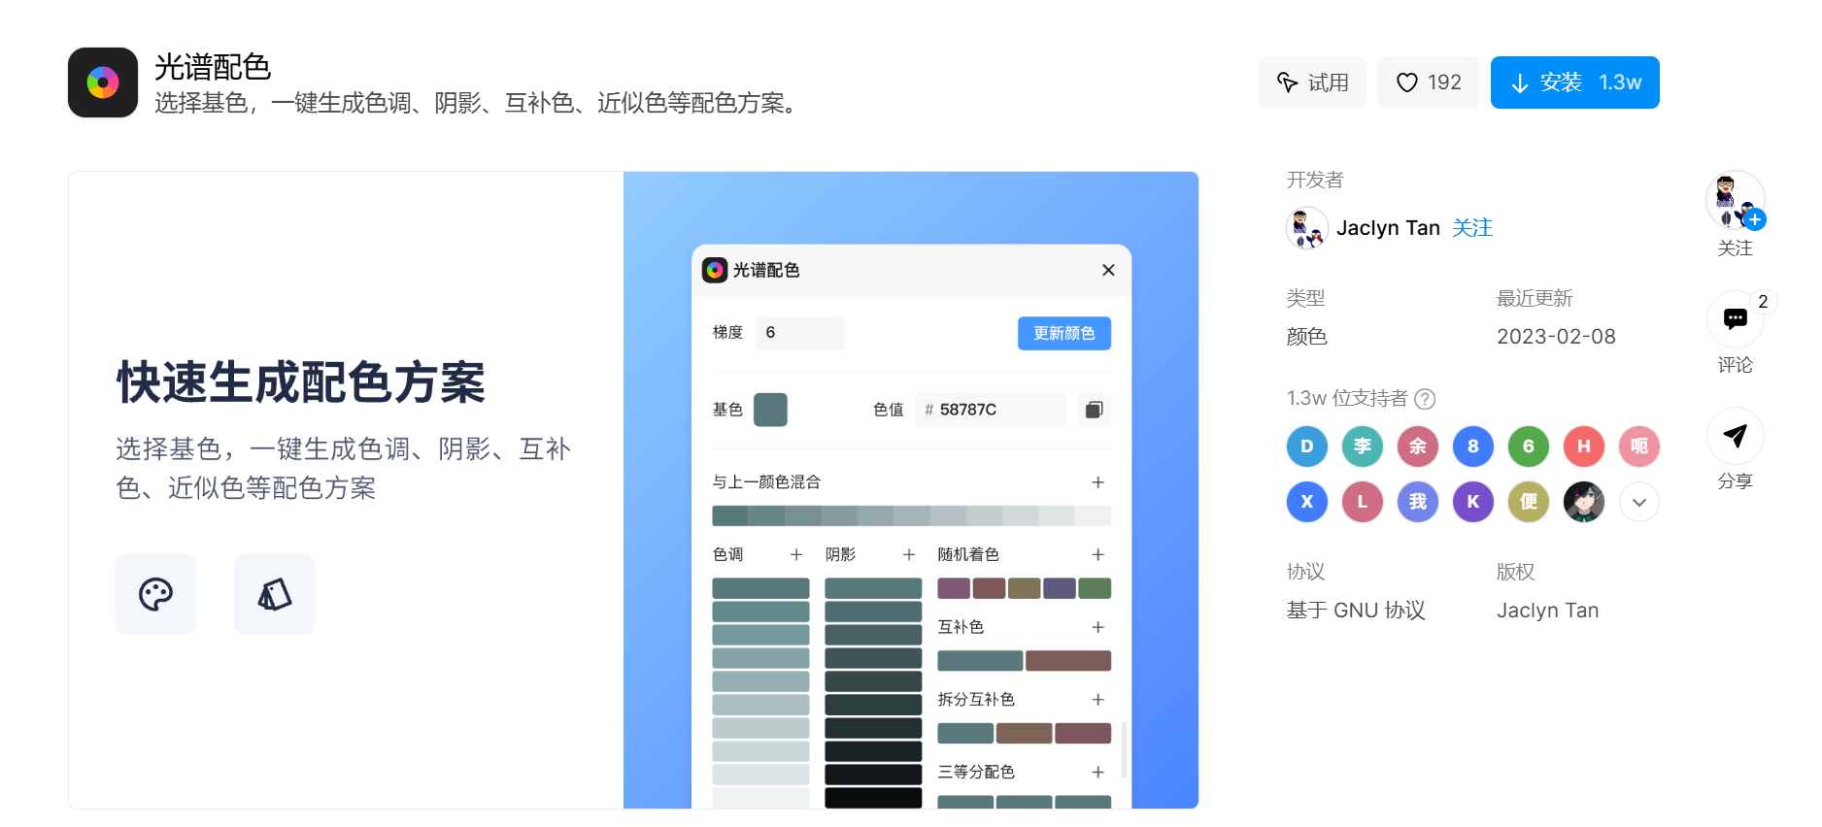Viewport: 1822px width, 827px height.
Task: Click the 光谱配色 plugin logo icon
Action: pos(103,83)
